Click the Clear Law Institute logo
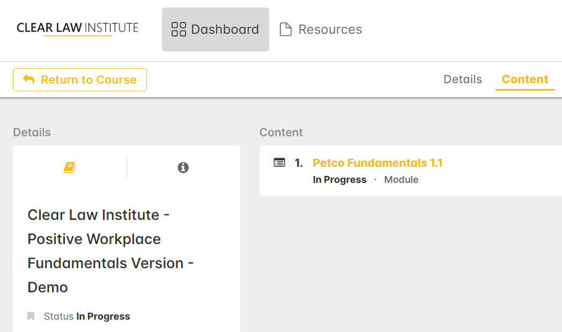This screenshot has width=562, height=332. [77, 28]
